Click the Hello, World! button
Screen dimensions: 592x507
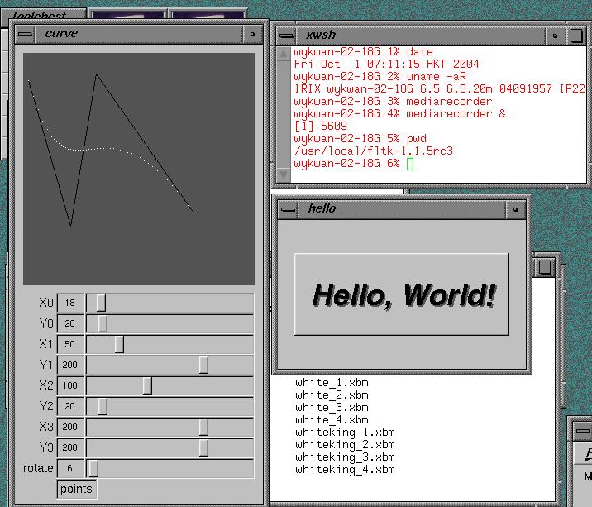point(402,294)
